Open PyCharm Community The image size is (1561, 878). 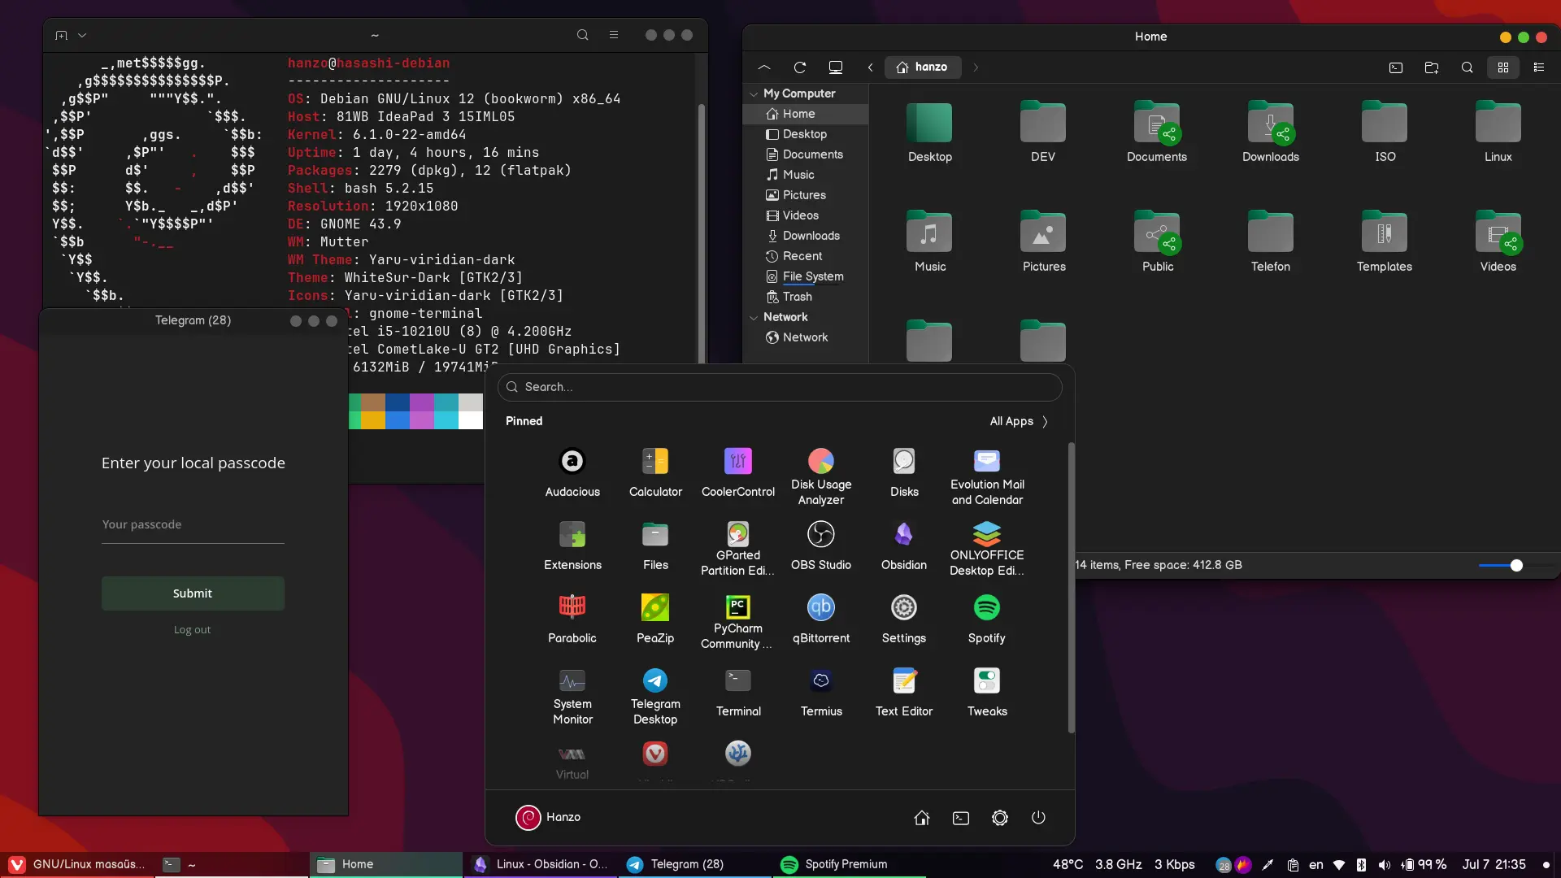[738, 622]
